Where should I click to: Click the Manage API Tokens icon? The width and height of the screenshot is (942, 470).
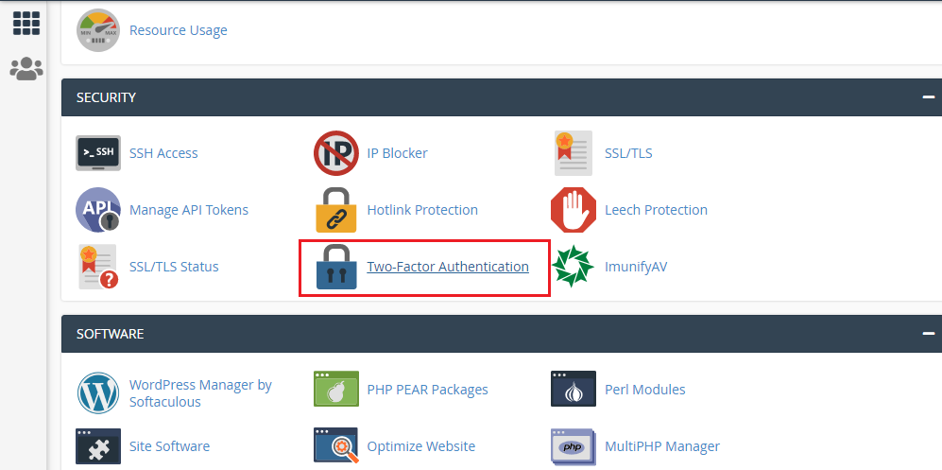coord(98,210)
